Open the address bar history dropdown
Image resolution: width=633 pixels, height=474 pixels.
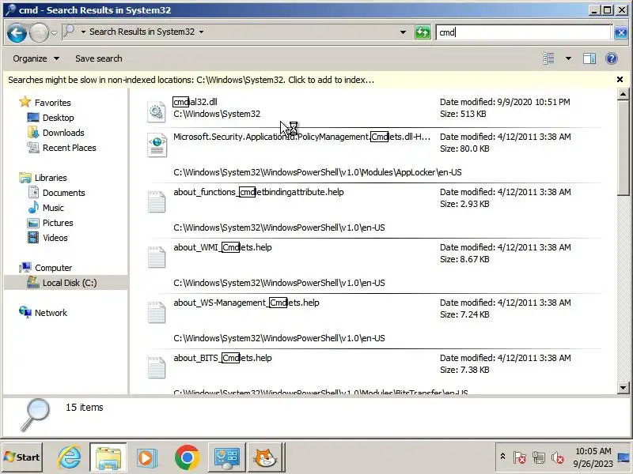point(403,32)
